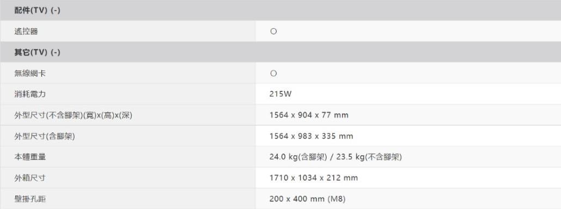Viewport: 561px width, 209px height.
Task: Click the 24.0 kg(含腳架) weight value
Action: [298, 157]
